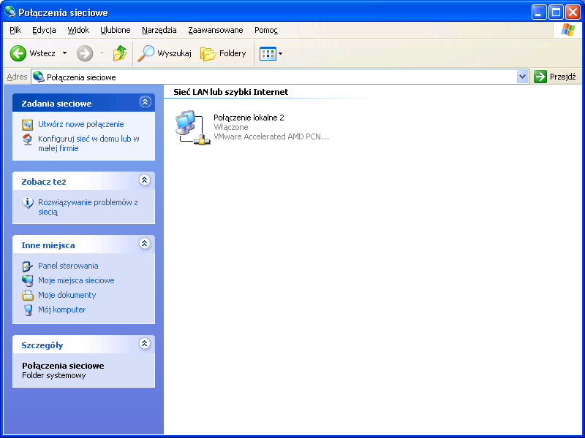The height and width of the screenshot is (438, 585).
Task: Collapse the Zadania sieciowe panel
Action: (x=145, y=103)
